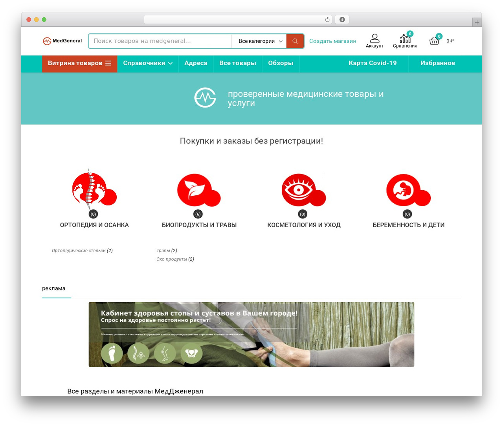Open a new browser tab with plus
The height and width of the screenshot is (426, 503).
[x=477, y=22]
